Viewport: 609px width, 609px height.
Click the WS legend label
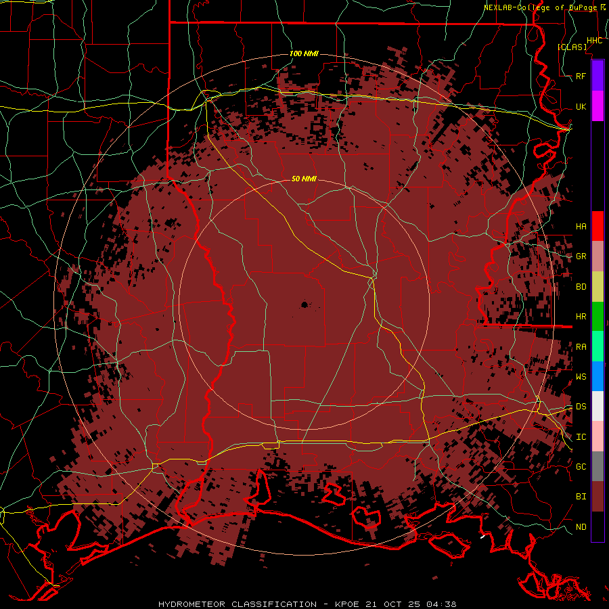point(581,377)
